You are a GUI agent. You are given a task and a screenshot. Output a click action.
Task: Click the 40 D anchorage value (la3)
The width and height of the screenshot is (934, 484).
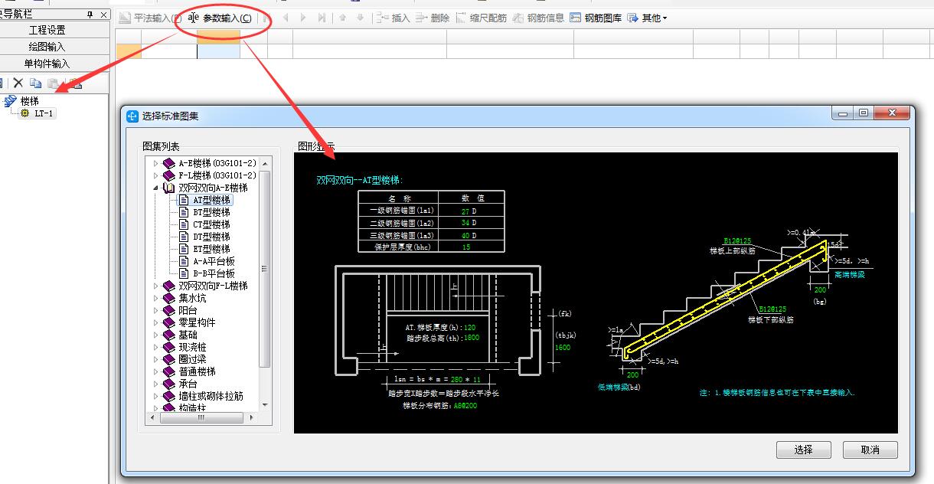click(469, 235)
